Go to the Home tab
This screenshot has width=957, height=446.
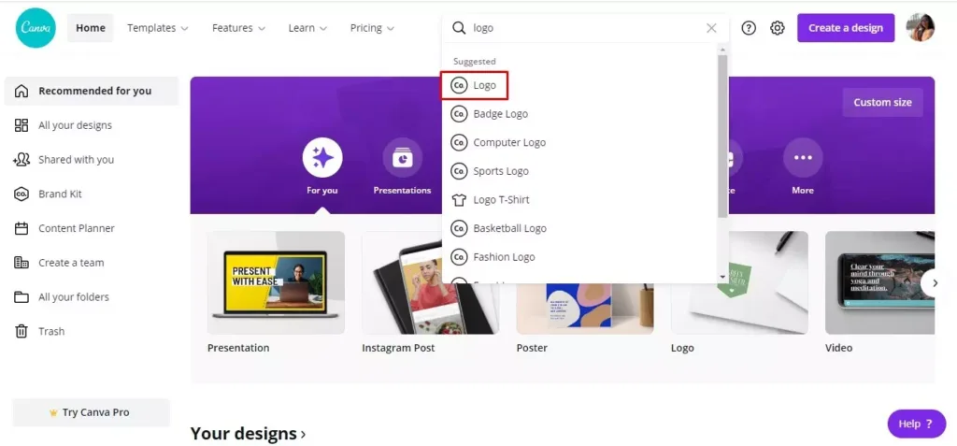[x=91, y=28]
